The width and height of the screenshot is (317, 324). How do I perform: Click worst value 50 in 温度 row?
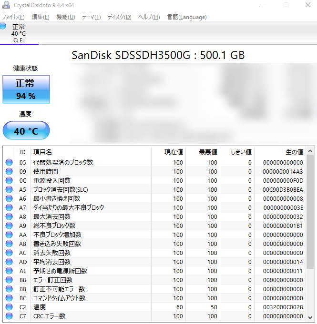click(x=214, y=307)
